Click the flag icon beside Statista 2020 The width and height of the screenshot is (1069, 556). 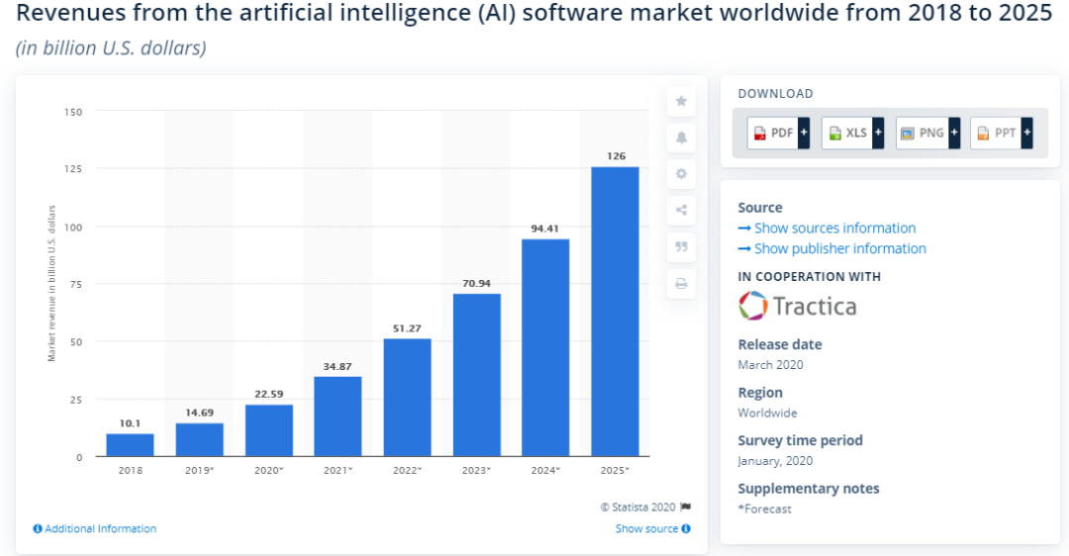click(x=685, y=507)
